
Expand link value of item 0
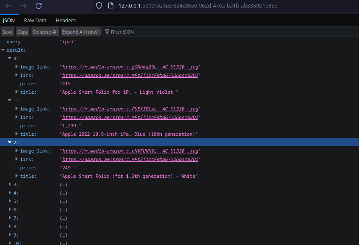point(16,75)
